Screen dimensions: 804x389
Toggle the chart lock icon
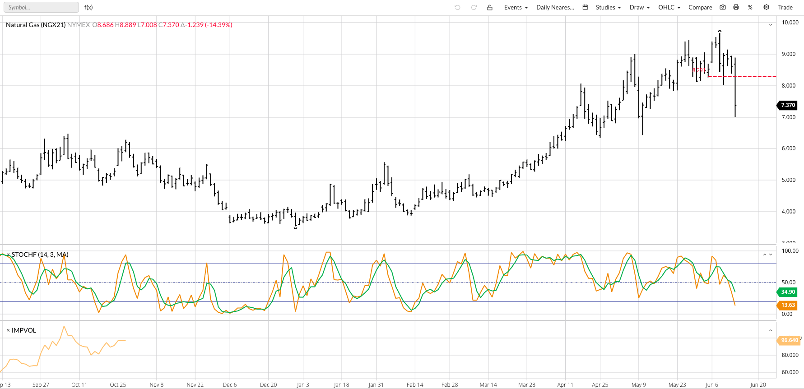pos(490,7)
